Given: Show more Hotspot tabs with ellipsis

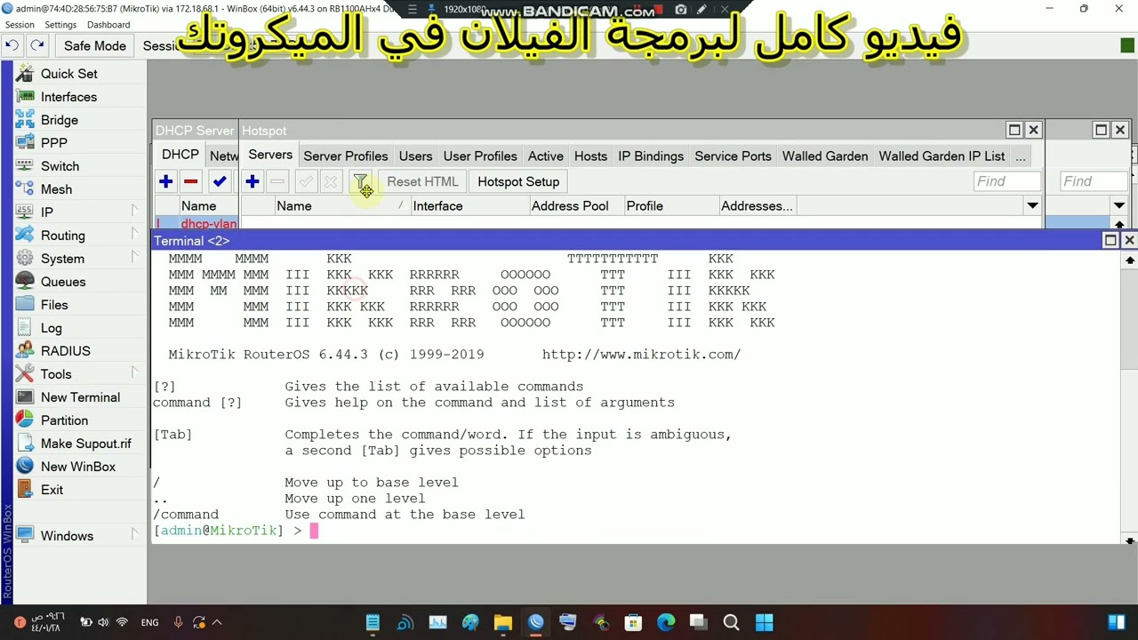Looking at the screenshot, I should pos(1021,156).
